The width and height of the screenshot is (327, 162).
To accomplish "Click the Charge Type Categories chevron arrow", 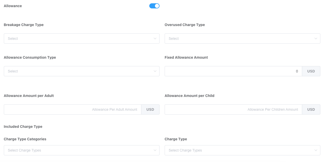I will tap(155, 150).
